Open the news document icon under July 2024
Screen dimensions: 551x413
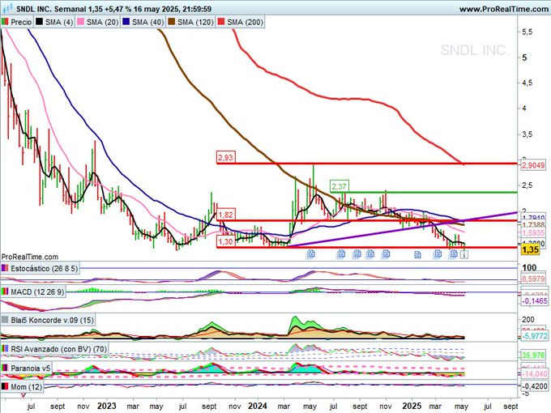click(x=341, y=254)
